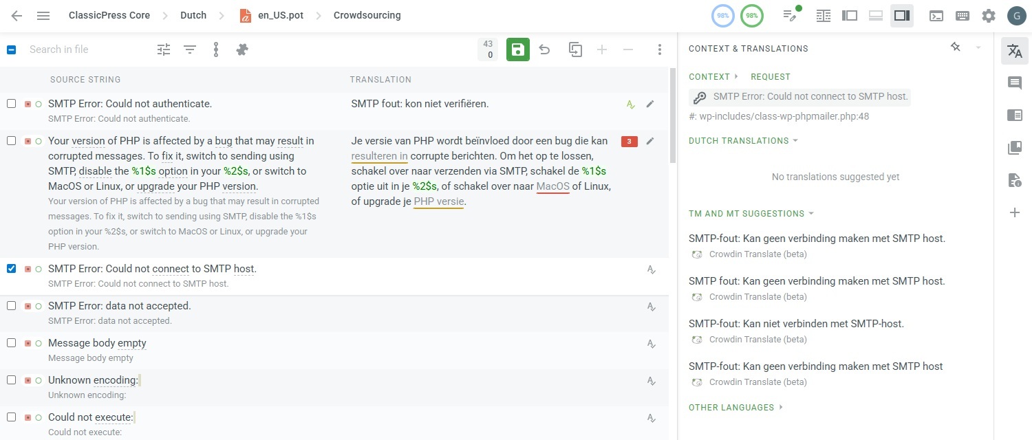
Task: Open the Comments panel in the right sidebar
Action: point(1014,83)
